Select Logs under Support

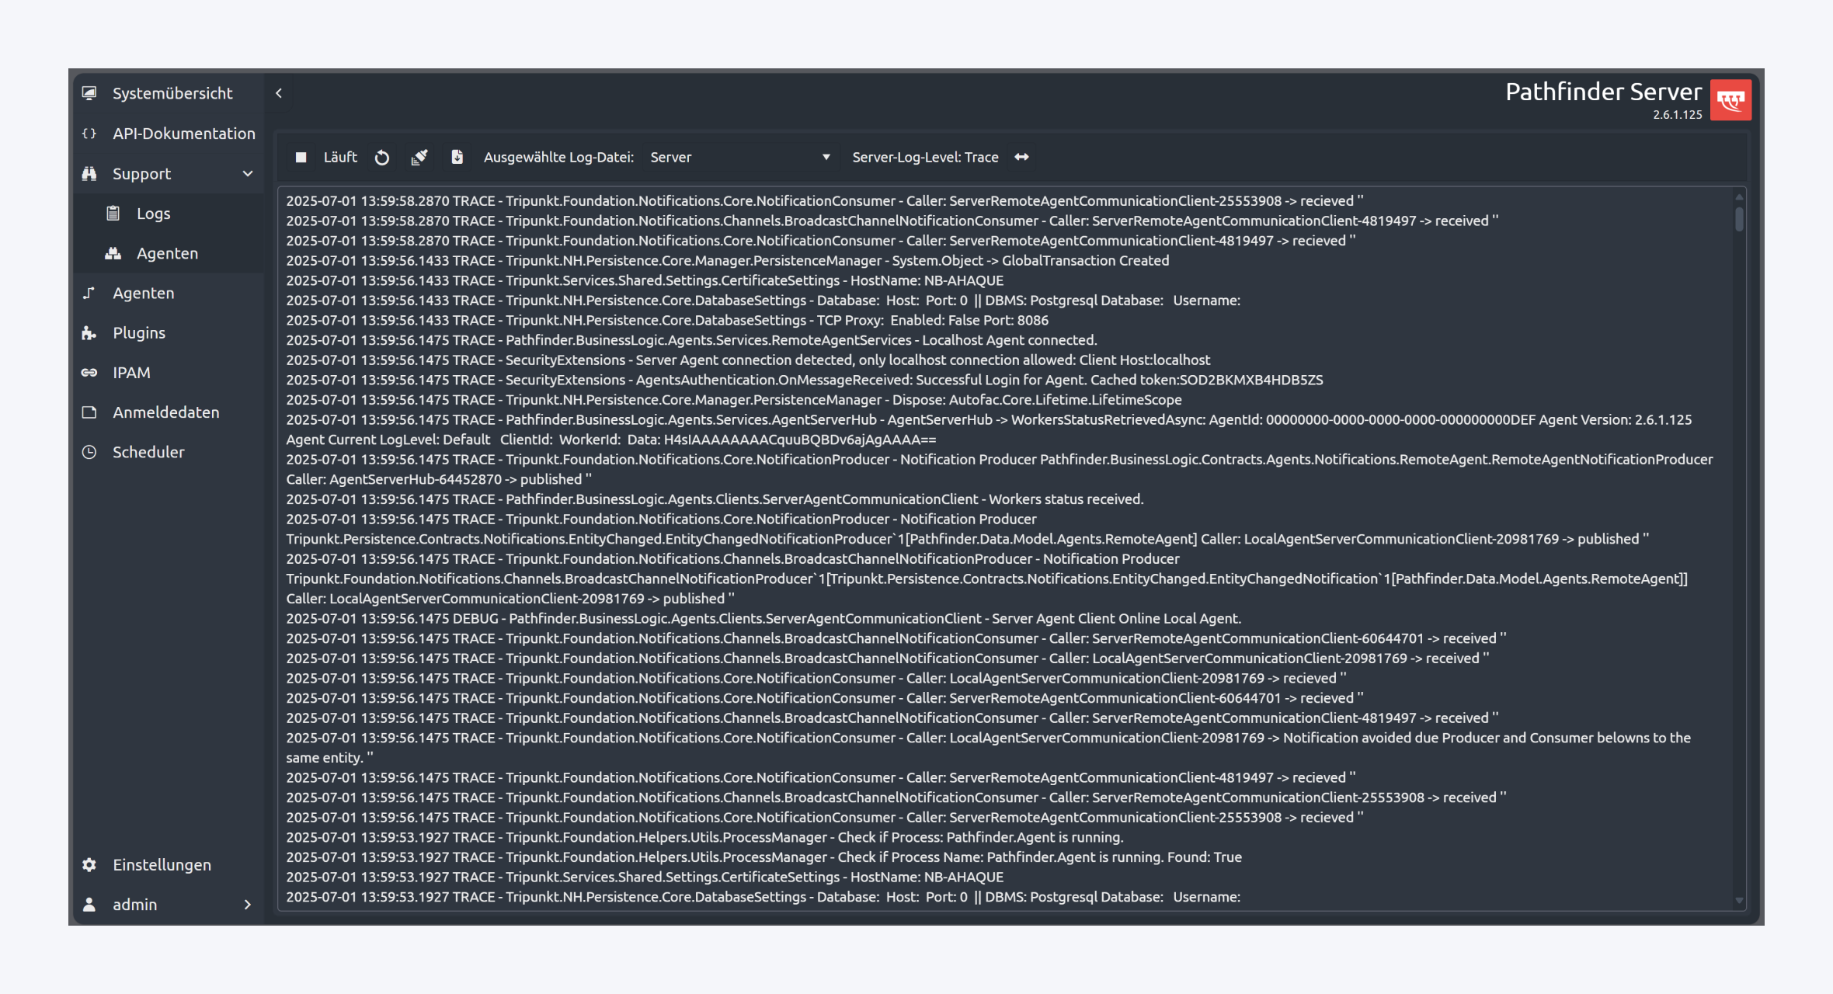click(153, 214)
